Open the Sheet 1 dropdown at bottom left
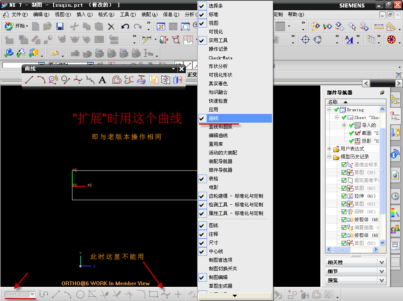 pos(32,294)
